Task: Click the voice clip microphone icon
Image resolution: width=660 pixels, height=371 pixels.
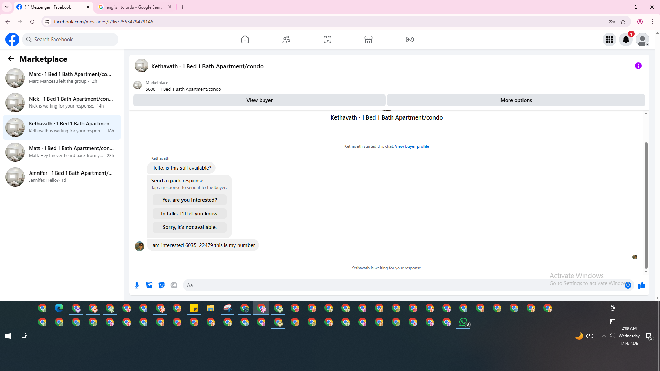Action: (137, 285)
